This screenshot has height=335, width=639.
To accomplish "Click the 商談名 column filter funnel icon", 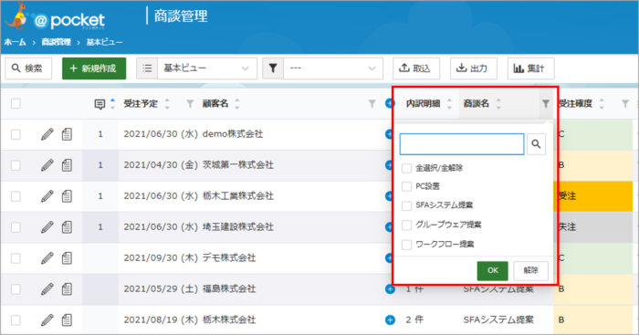I will point(546,104).
